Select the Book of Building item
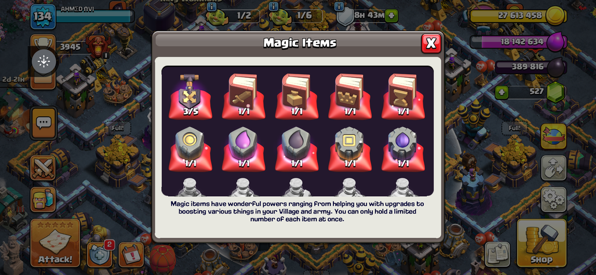The height and width of the screenshot is (275, 596). click(x=297, y=96)
